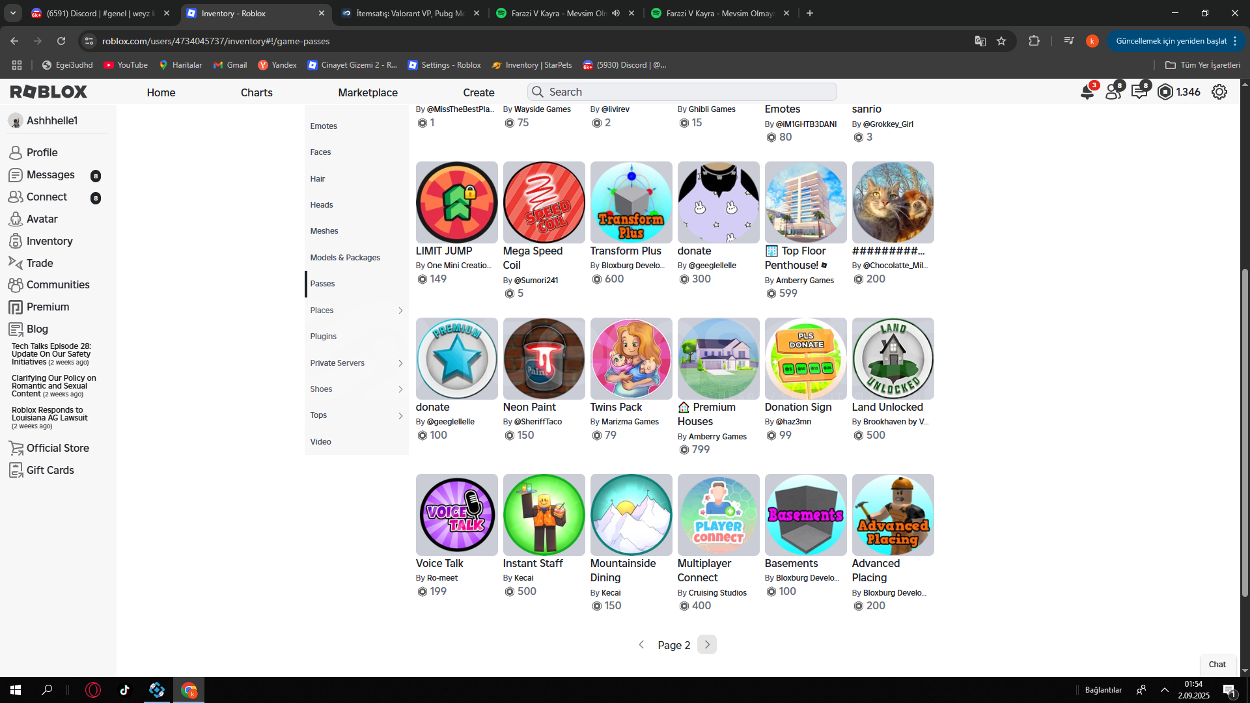Open the Ashhhelle1 profile link
This screenshot has height=703, width=1250.
click(x=43, y=120)
